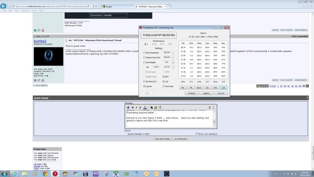Launch Super PI from the taskbar
Screen dimensions: 314x177
(x=116, y=174)
